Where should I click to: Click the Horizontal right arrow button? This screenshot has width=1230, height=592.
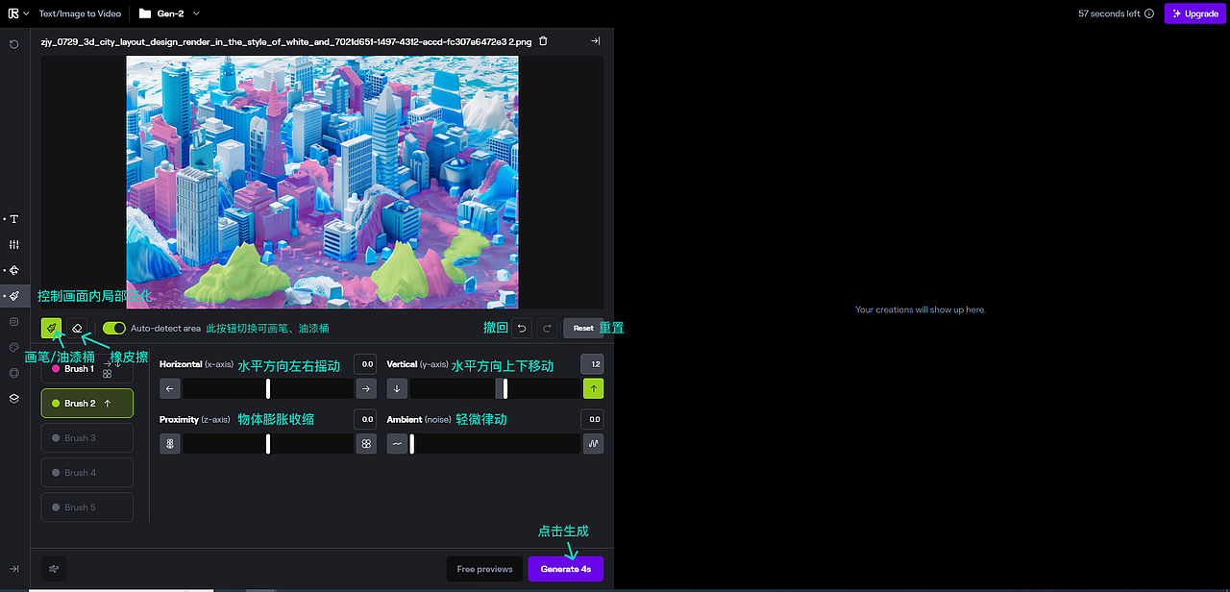click(366, 388)
